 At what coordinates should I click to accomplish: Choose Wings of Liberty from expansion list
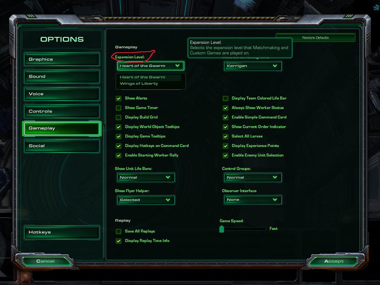tap(139, 84)
